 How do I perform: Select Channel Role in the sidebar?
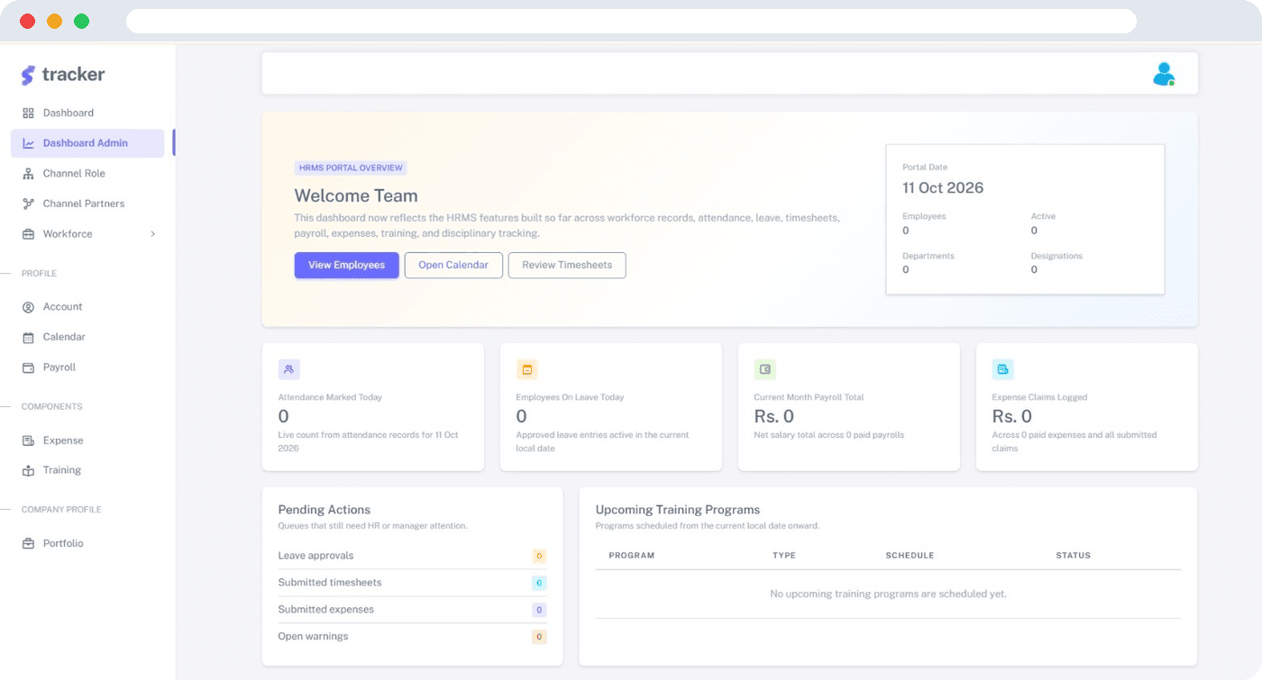pos(87,174)
